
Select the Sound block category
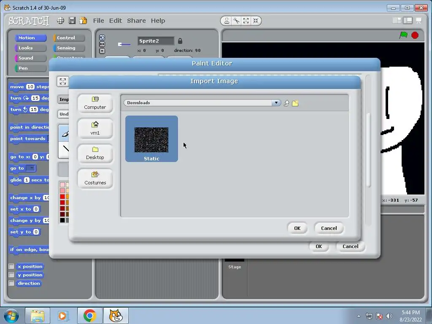tap(30, 58)
